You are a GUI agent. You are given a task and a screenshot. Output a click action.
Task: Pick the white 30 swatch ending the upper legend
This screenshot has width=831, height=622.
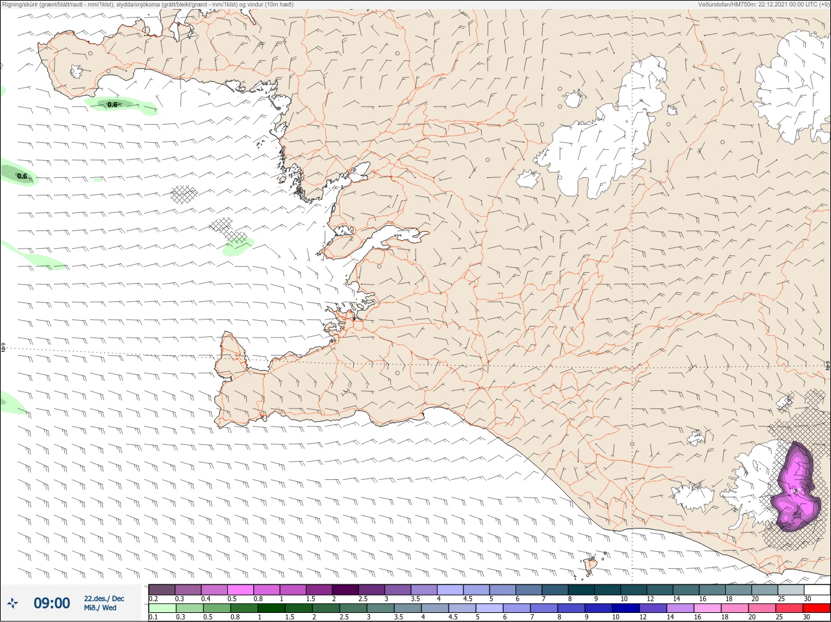[816, 590]
